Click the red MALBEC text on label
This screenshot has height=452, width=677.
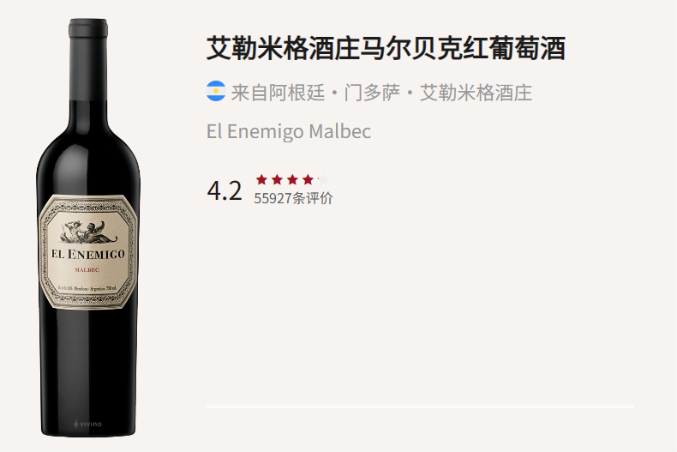pos(87,270)
